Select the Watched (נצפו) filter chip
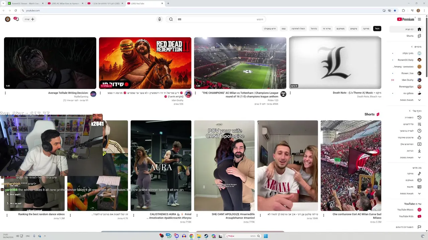 coord(284,29)
